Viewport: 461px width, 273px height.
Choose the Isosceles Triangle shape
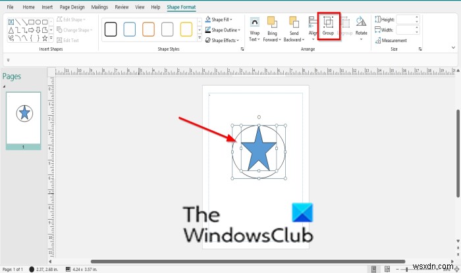click(x=11, y=30)
